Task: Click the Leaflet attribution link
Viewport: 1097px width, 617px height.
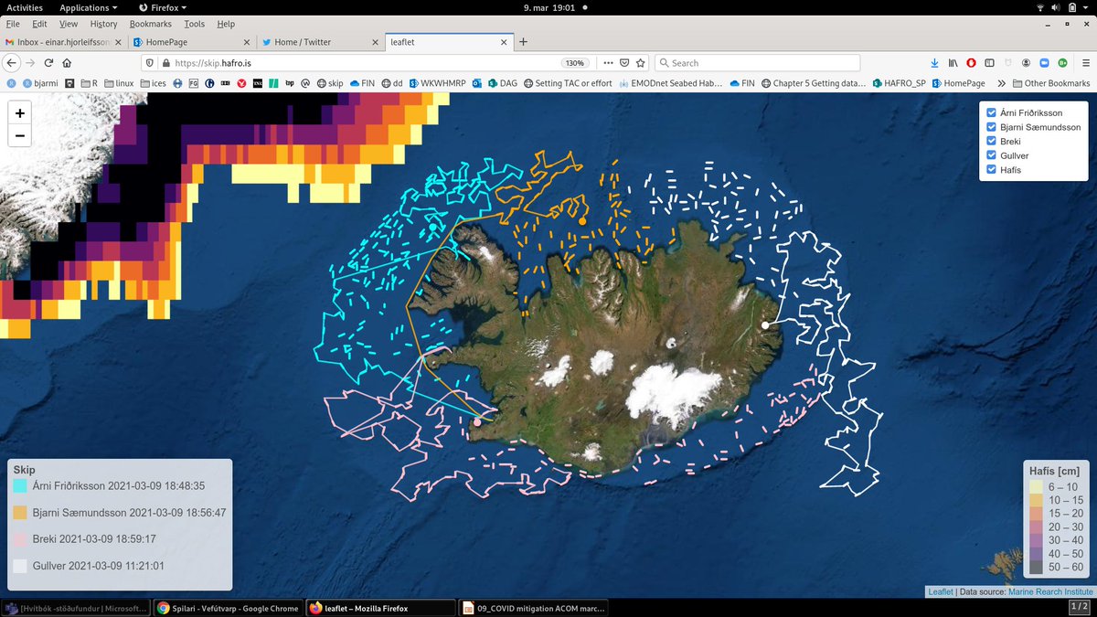Action: (940, 591)
